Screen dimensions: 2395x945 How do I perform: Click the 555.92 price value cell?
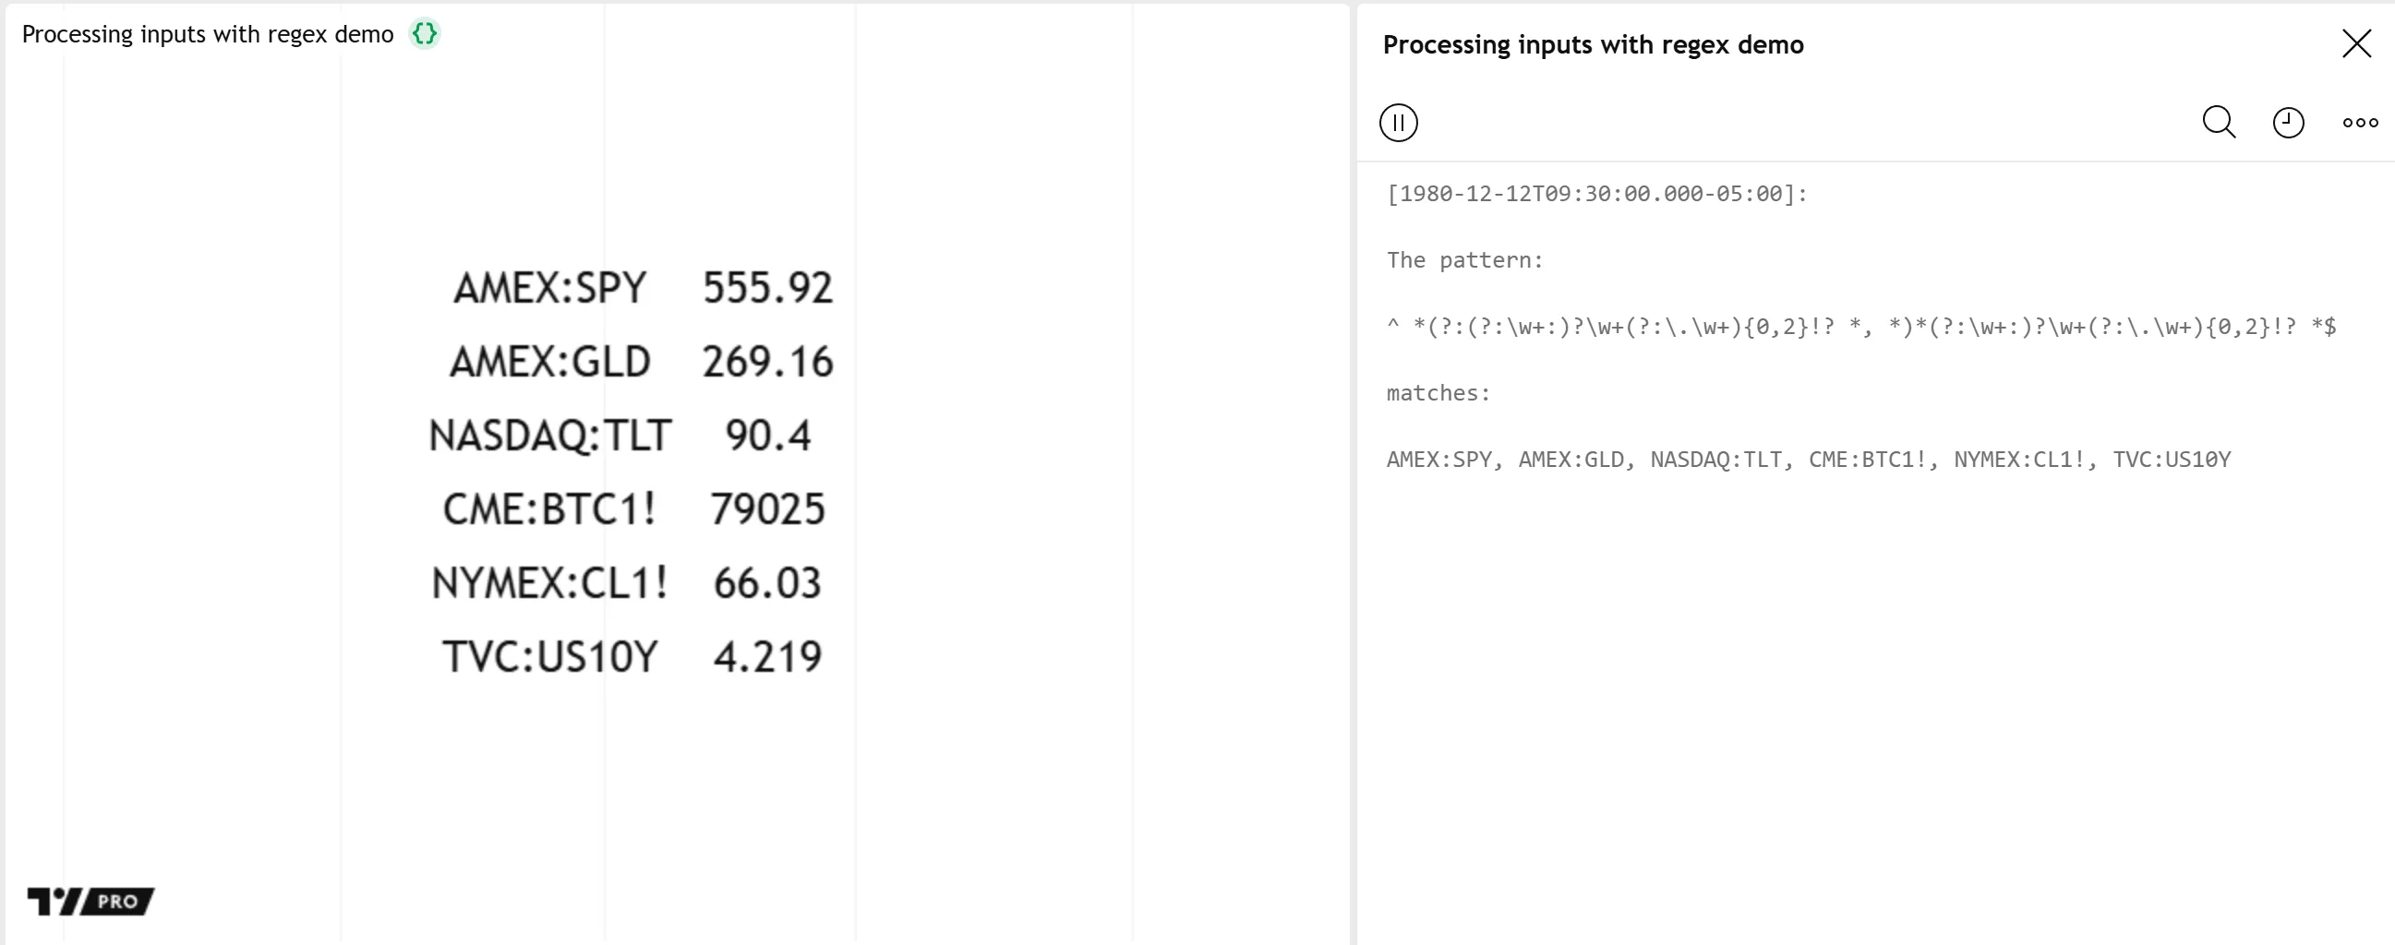[x=767, y=288]
